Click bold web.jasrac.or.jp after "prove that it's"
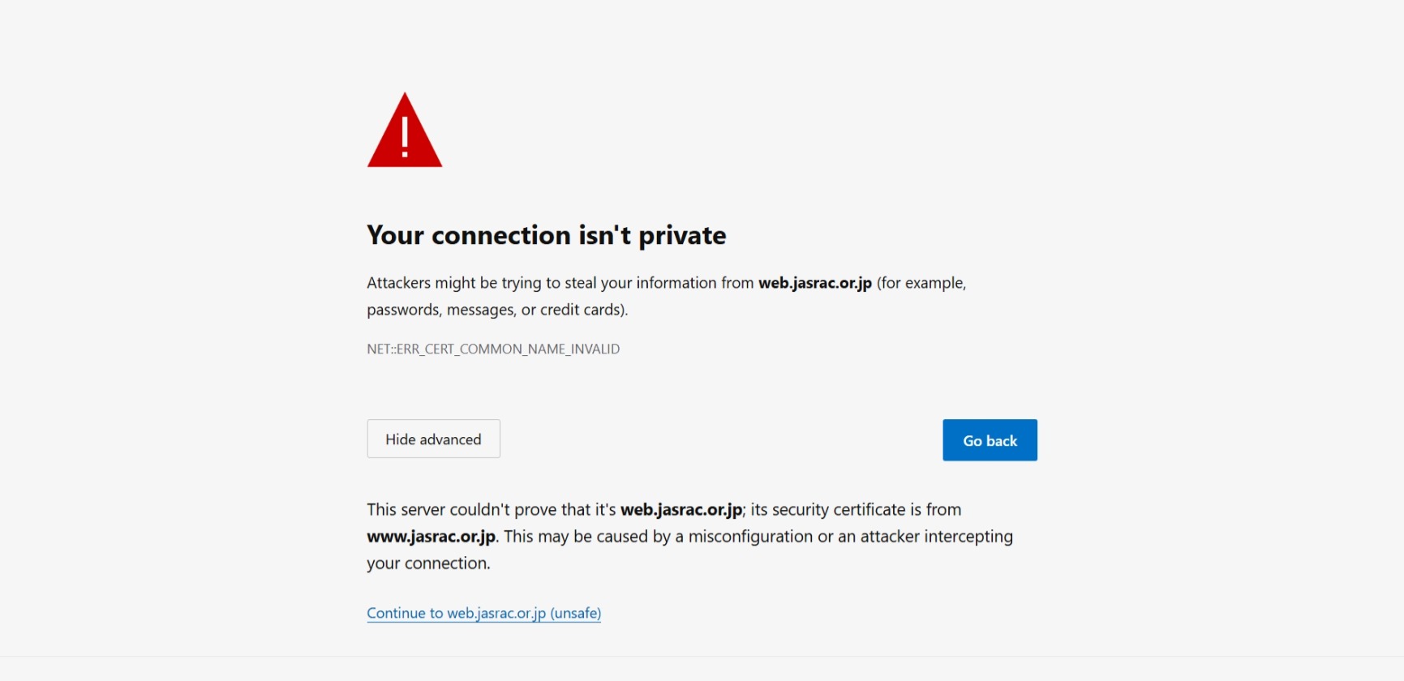 681,510
